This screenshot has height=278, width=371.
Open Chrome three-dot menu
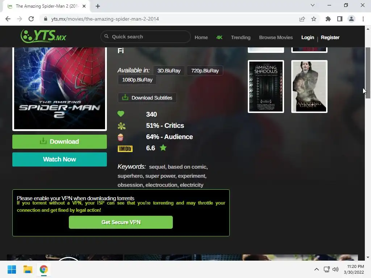click(x=363, y=19)
